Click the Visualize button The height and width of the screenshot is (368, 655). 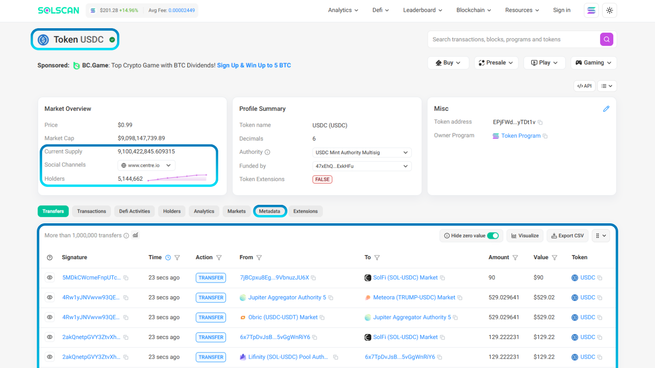[x=525, y=236]
